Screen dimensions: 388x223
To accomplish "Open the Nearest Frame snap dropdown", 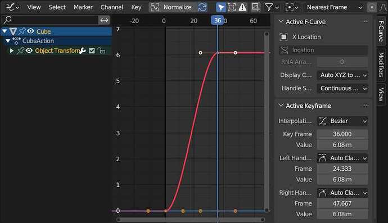I will (335, 7).
